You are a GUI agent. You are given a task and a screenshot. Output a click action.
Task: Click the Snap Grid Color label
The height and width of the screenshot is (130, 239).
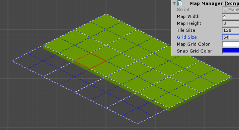195,51
